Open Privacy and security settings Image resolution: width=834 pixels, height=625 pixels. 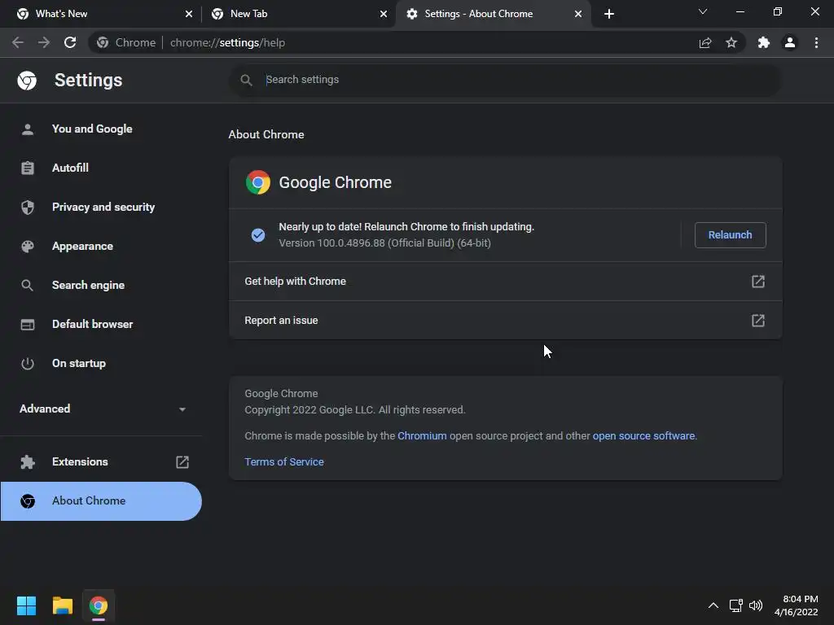(103, 207)
